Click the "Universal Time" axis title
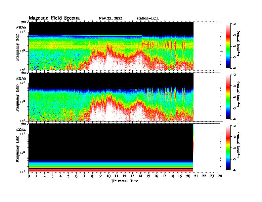This screenshot has height=202, width=262. point(125,181)
